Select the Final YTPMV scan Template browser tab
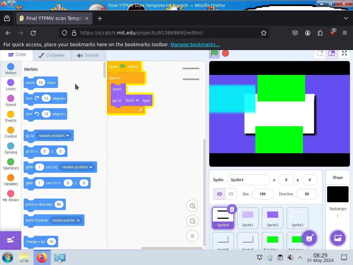Viewport: 353px width, 265px height. pos(54,18)
